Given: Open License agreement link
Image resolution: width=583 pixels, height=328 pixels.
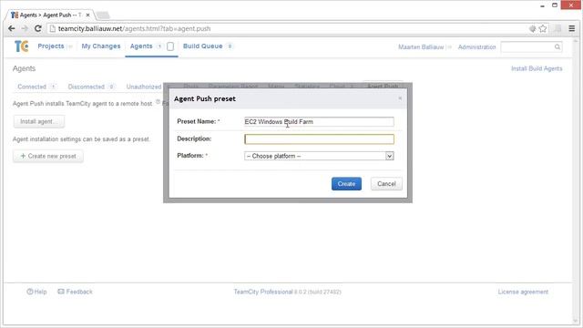Looking at the screenshot, I should pos(523,292).
